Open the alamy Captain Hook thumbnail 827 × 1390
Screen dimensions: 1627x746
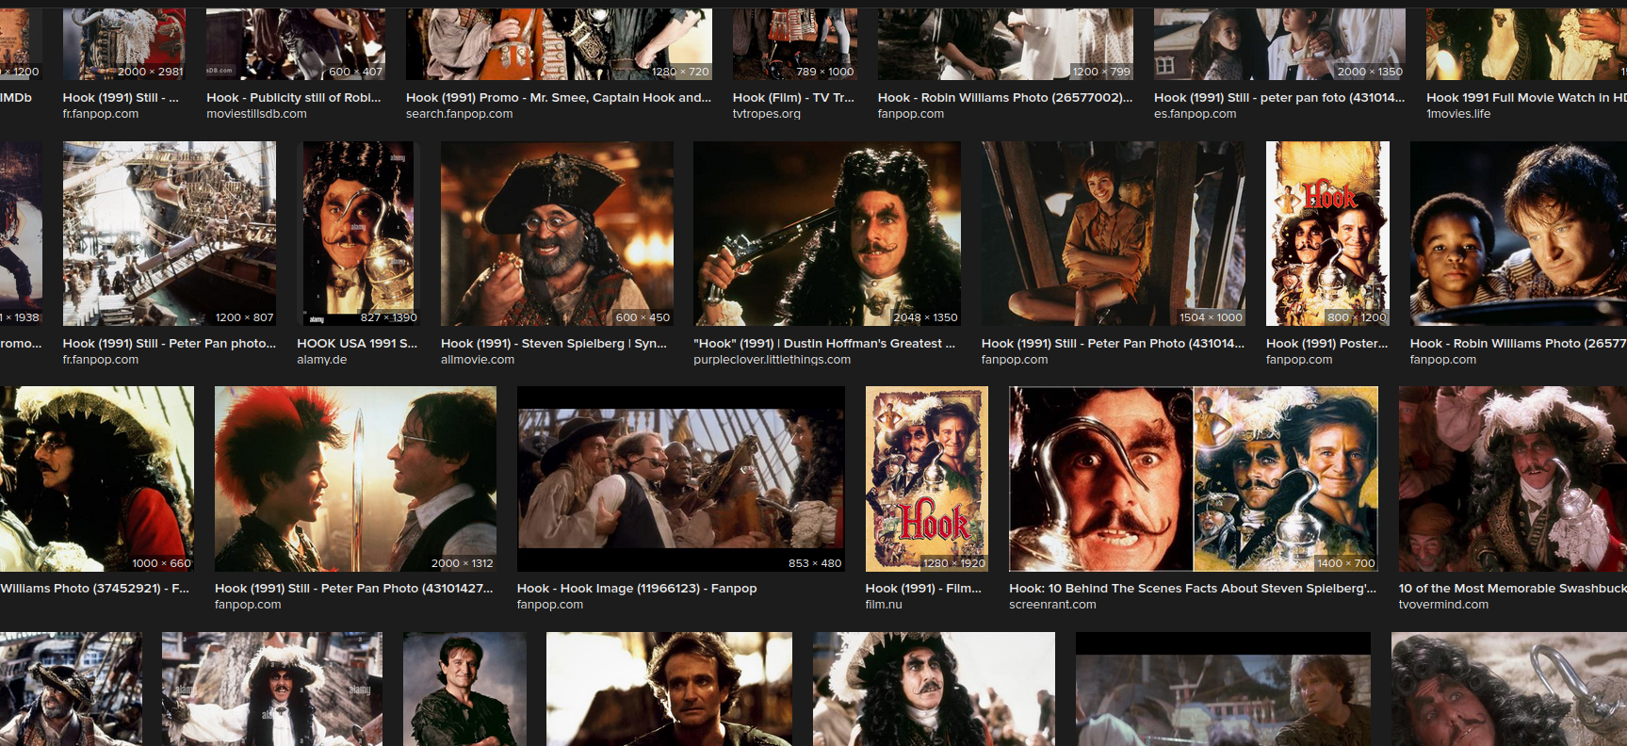(358, 234)
